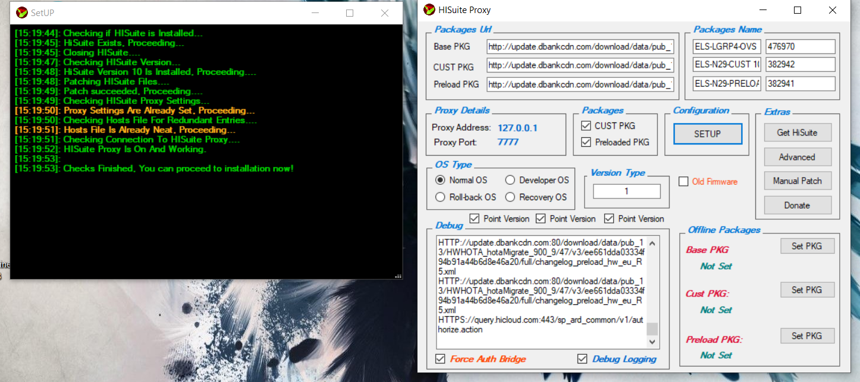
Task: Click the Manual Patch button
Action: click(797, 181)
